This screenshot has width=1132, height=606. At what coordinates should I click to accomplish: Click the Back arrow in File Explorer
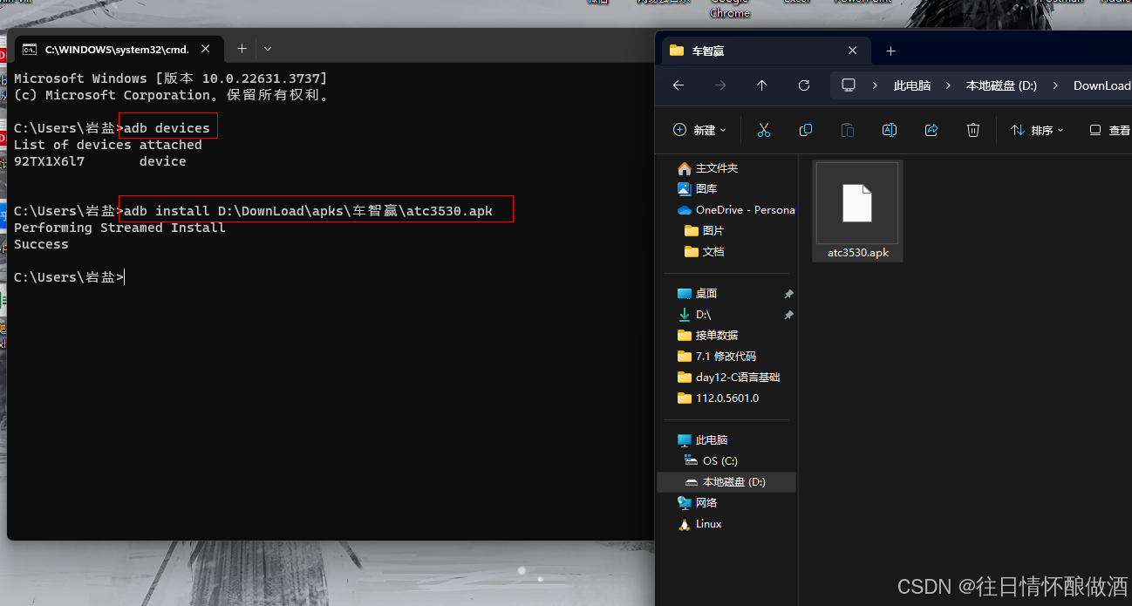click(x=679, y=85)
